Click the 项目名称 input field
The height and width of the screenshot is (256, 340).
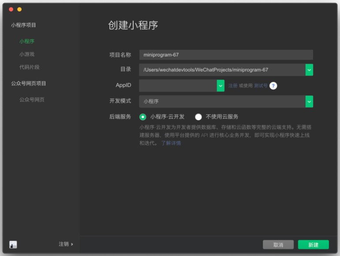tap(226, 55)
